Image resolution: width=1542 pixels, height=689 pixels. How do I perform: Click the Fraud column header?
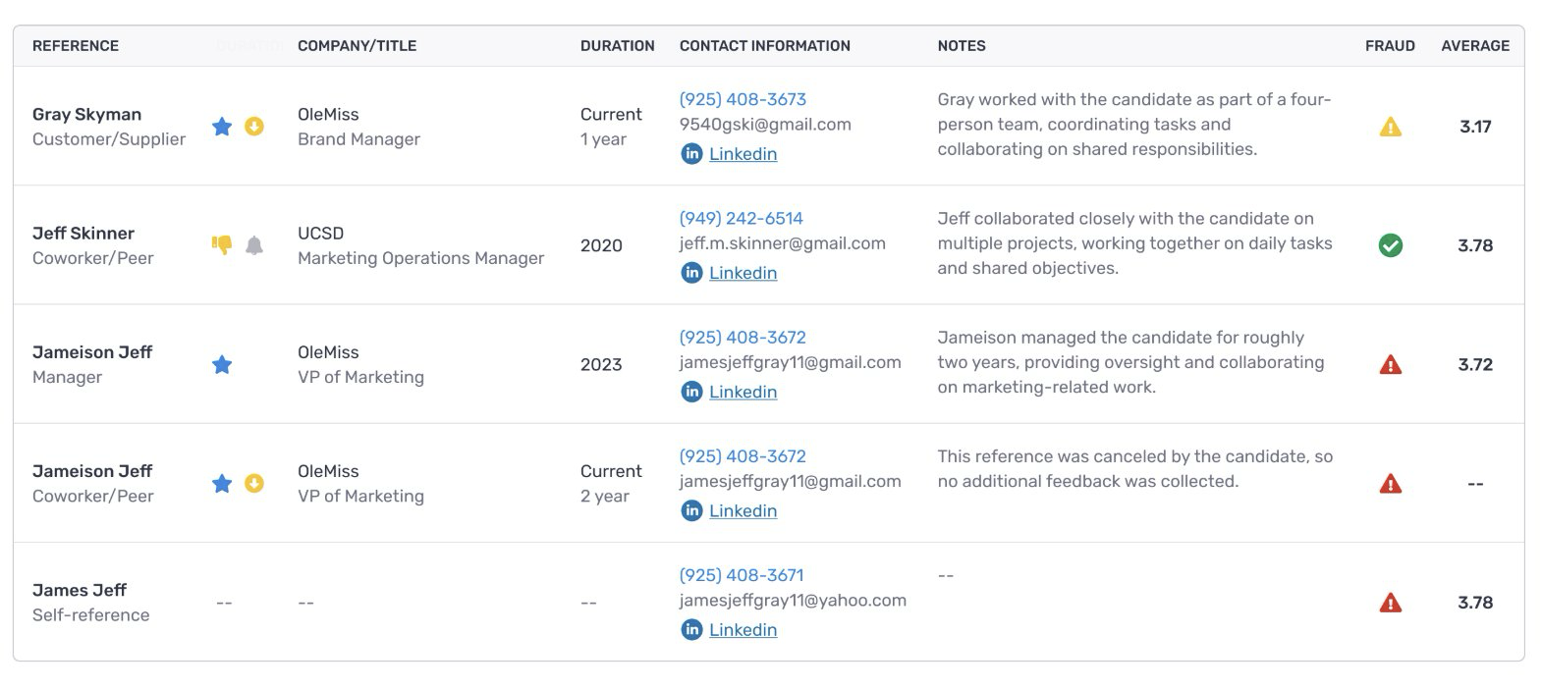pos(1389,46)
